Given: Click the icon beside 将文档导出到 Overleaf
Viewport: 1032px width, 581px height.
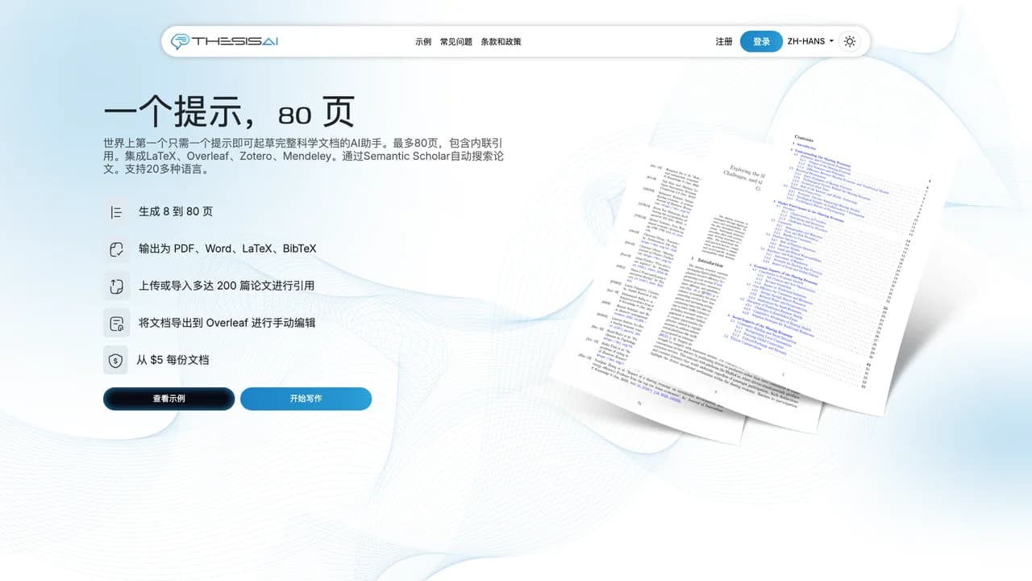Looking at the screenshot, I should [x=116, y=323].
